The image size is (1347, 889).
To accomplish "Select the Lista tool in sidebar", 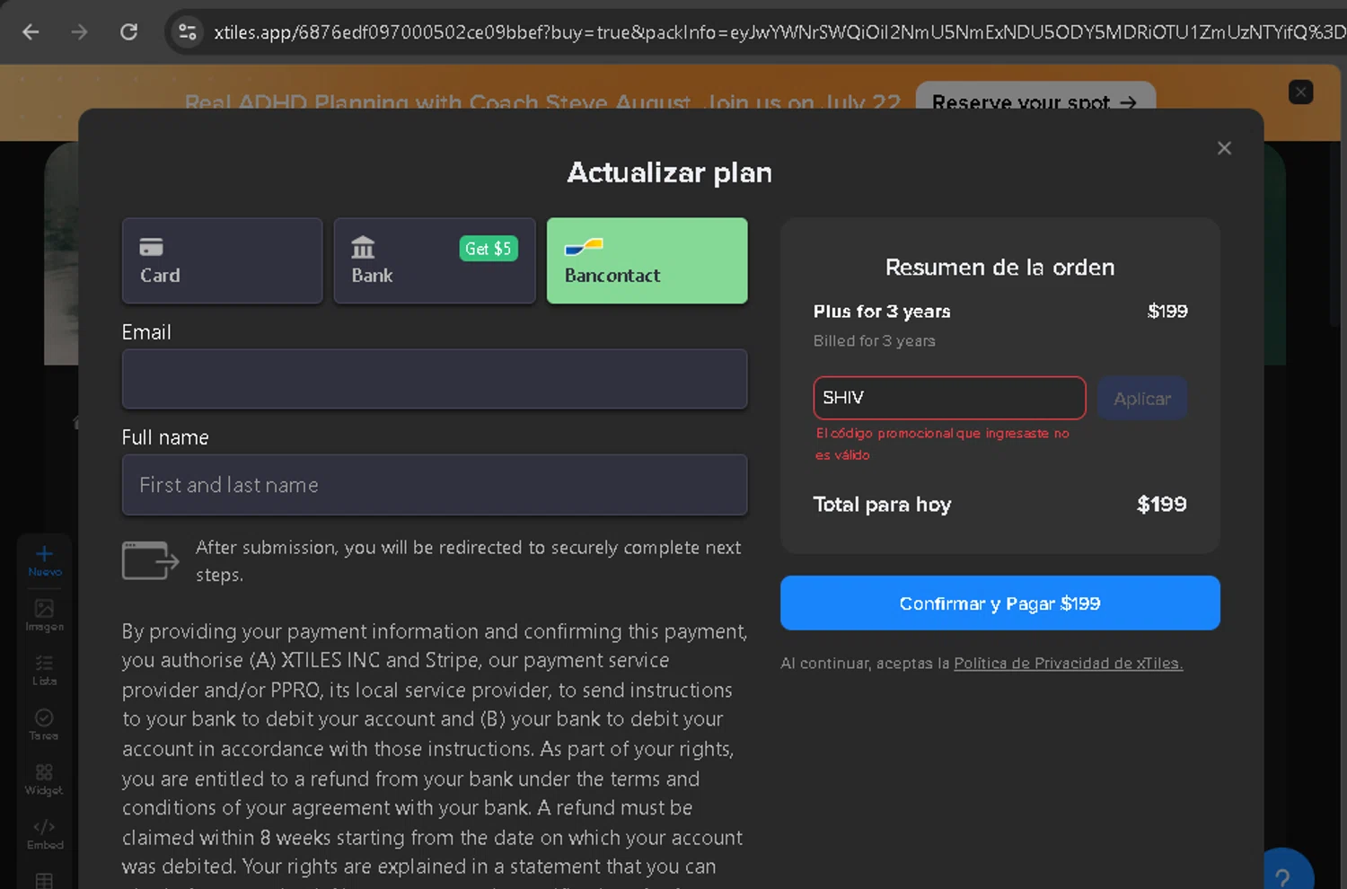I will pyautogui.click(x=44, y=670).
